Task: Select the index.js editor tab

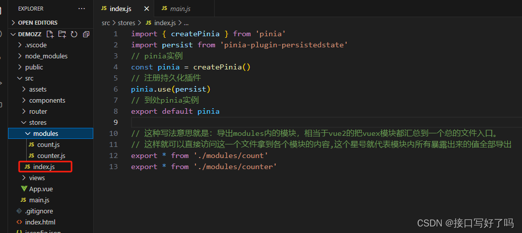Action: coord(120,9)
